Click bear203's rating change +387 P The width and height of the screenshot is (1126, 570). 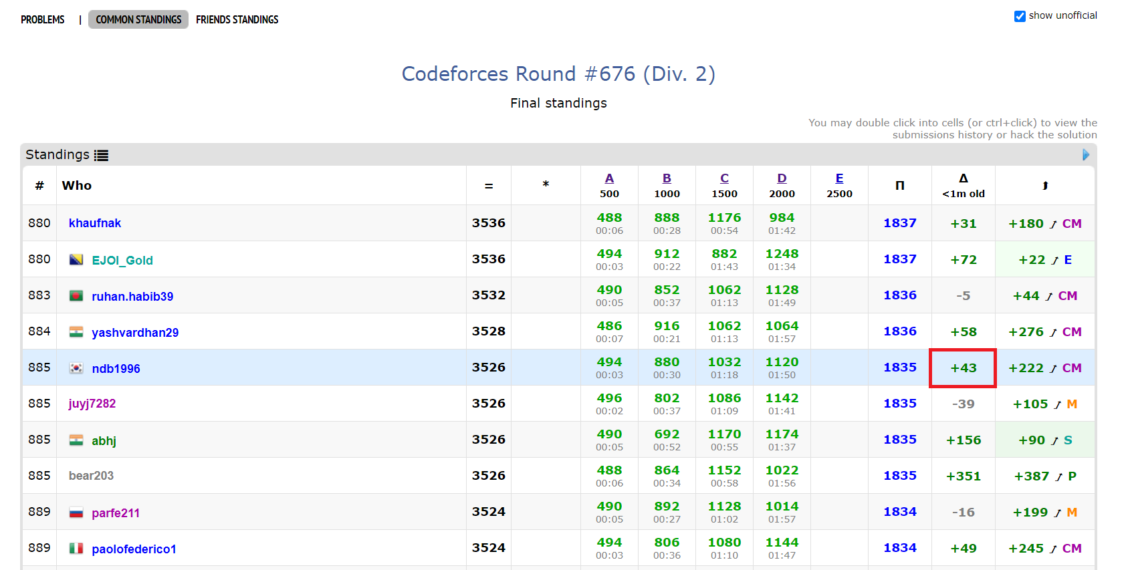pyautogui.click(x=1045, y=476)
